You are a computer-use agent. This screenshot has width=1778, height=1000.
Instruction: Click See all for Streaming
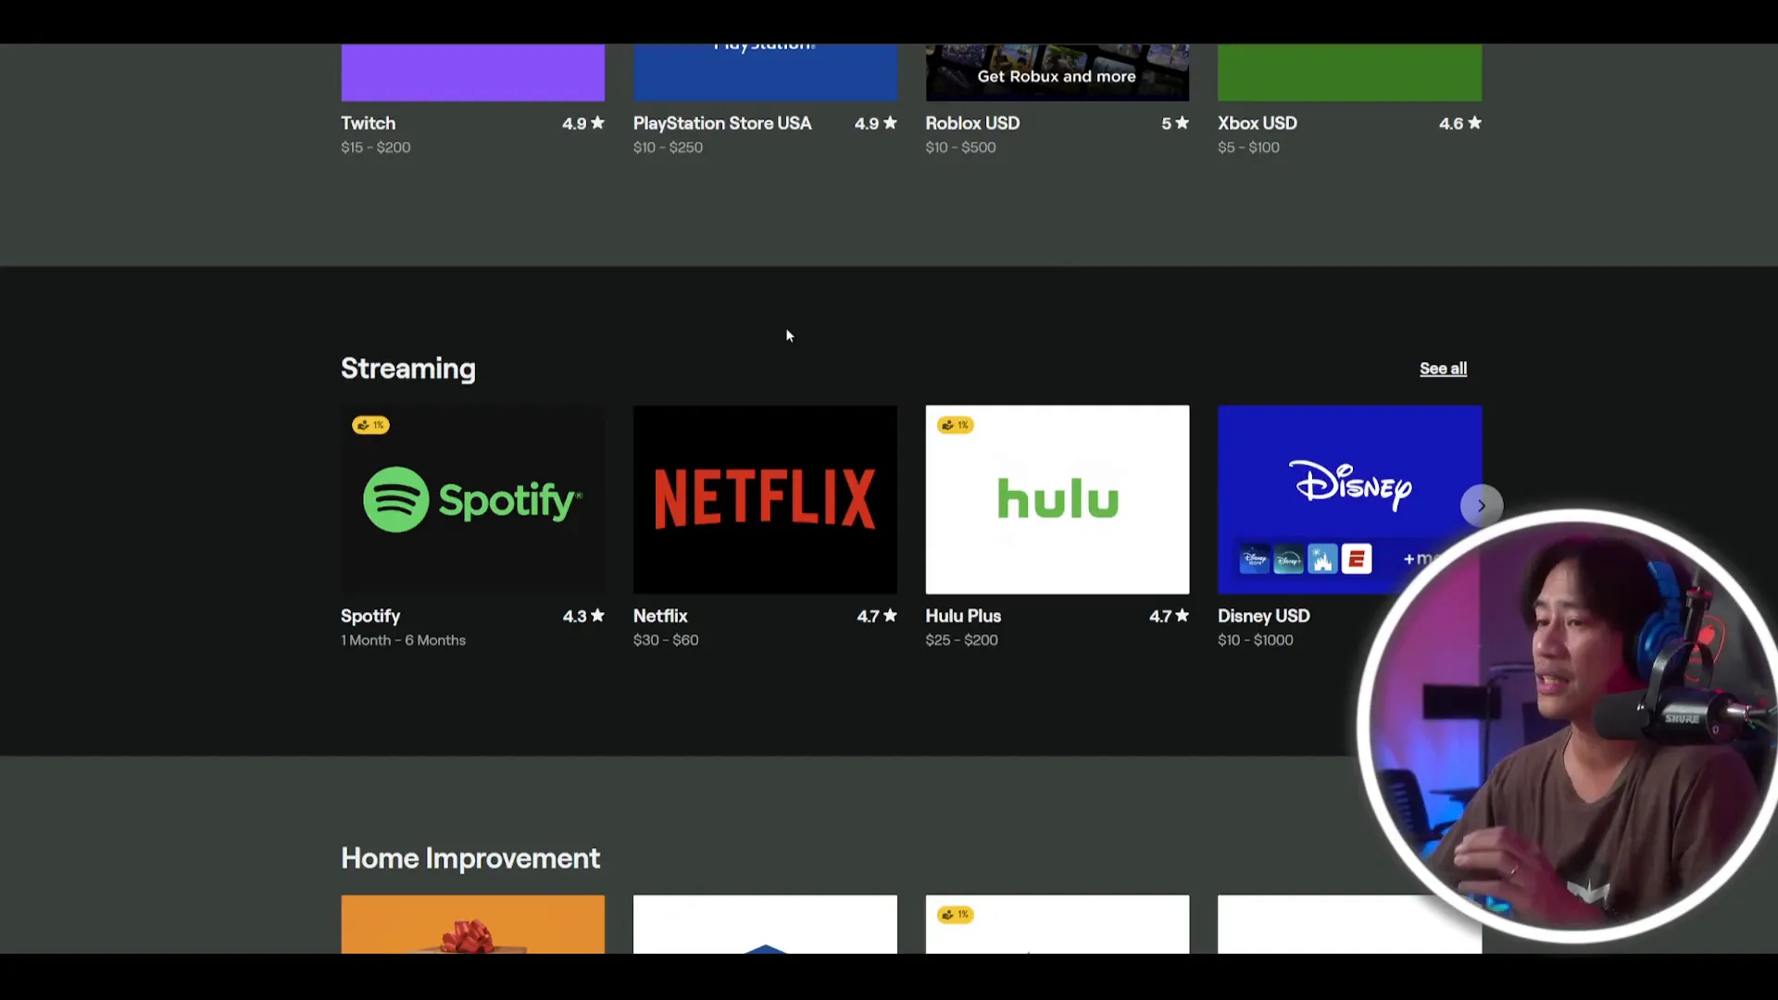point(1443,369)
